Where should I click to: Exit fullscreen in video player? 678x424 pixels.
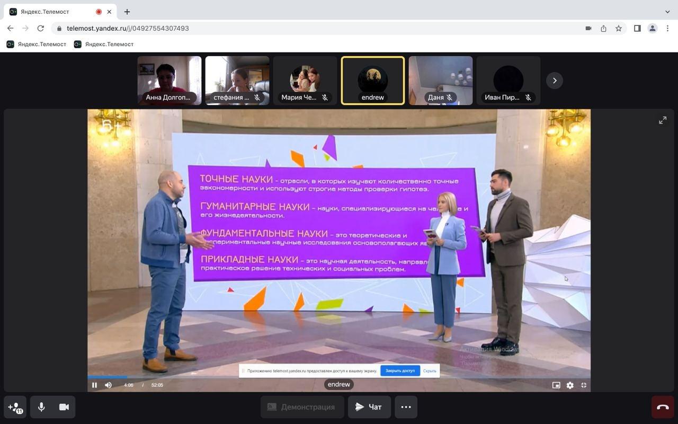tap(584, 385)
